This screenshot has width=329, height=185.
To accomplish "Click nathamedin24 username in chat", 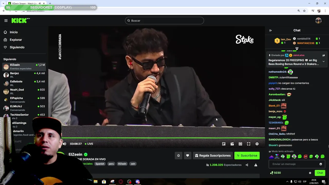I will 277,72.
